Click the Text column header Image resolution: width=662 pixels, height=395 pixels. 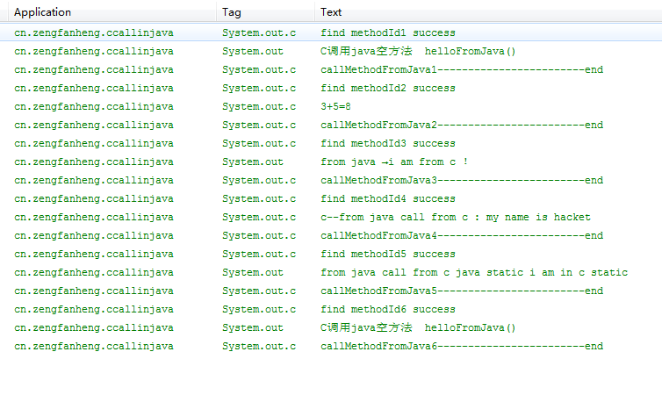pyautogui.click(x=488, y=12)
